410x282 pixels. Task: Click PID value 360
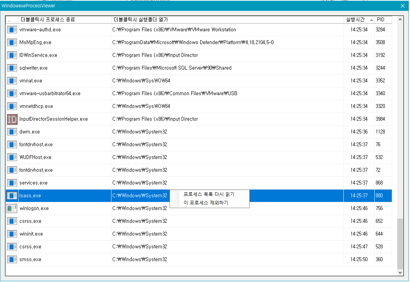(x=379, y=260)
